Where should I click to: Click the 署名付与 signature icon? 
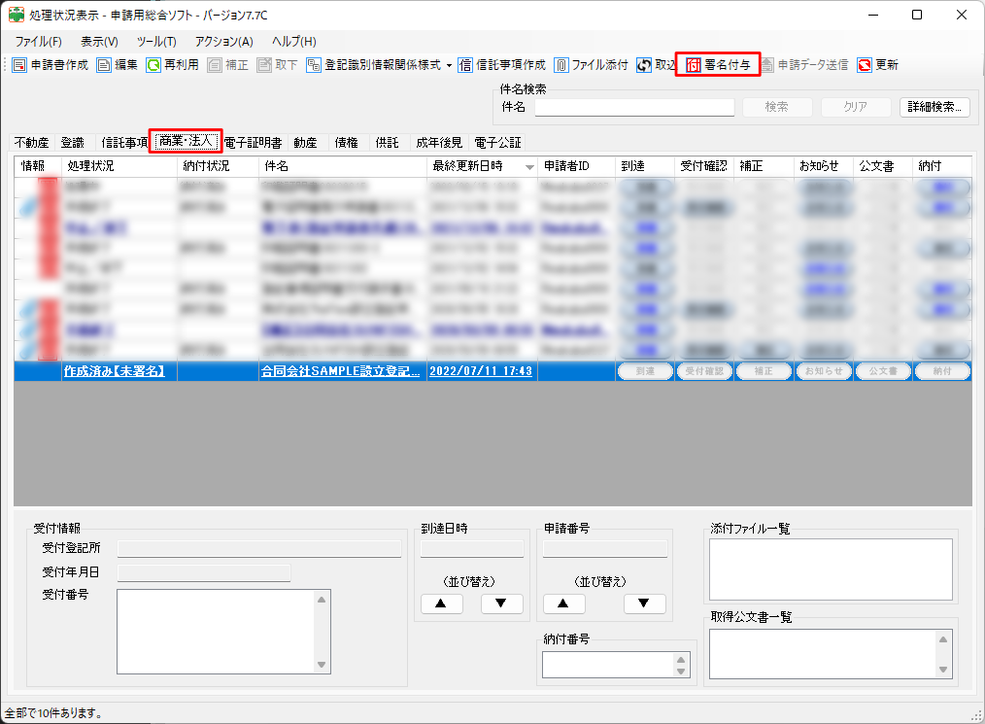tap(694, 65)
